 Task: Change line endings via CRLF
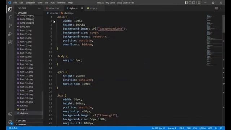pyautogui.click(x=189, y=128)
